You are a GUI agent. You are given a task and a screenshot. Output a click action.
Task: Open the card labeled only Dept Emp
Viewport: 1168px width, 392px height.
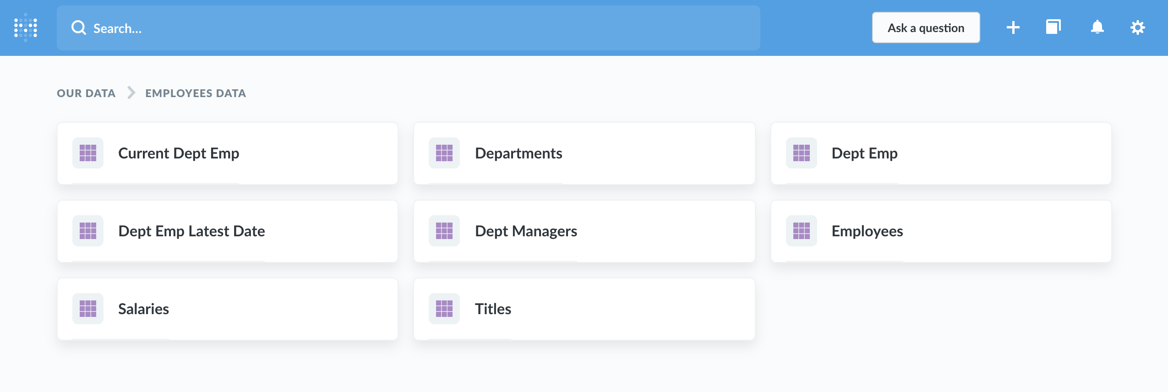pos(941,153)
